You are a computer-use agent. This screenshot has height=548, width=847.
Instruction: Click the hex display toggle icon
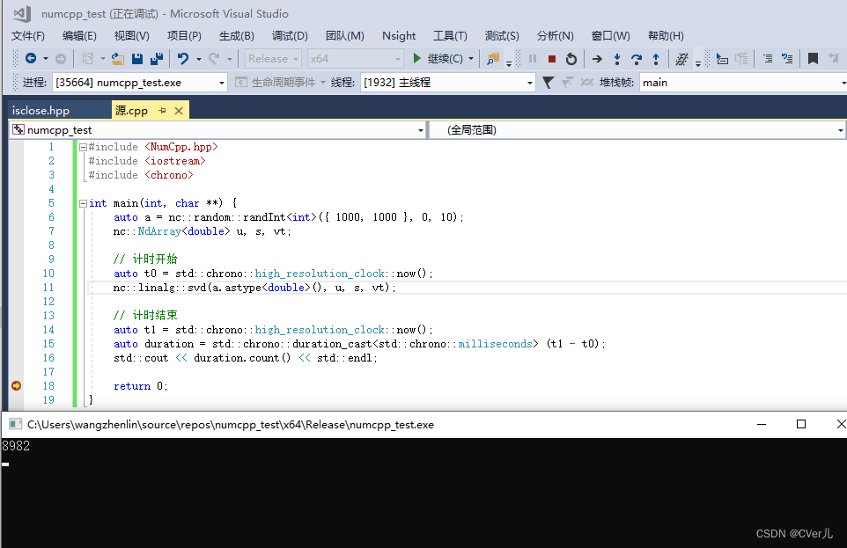pyautogui.click(x=681, y=58)
